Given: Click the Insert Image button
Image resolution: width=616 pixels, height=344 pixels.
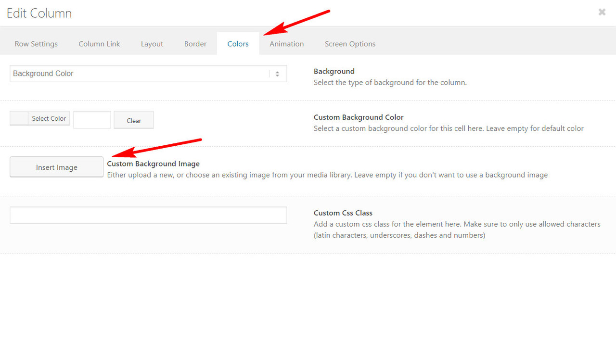Looking at the screenshot, I should 57,167.
